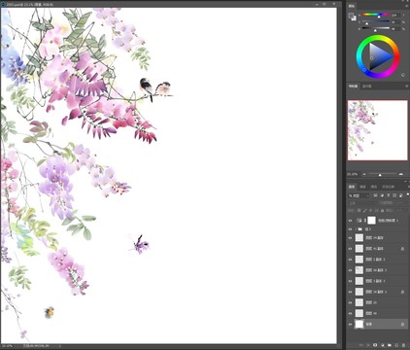Switch to the History tab
The height and width of the screenshot is (350, 410).
[388, 187]
